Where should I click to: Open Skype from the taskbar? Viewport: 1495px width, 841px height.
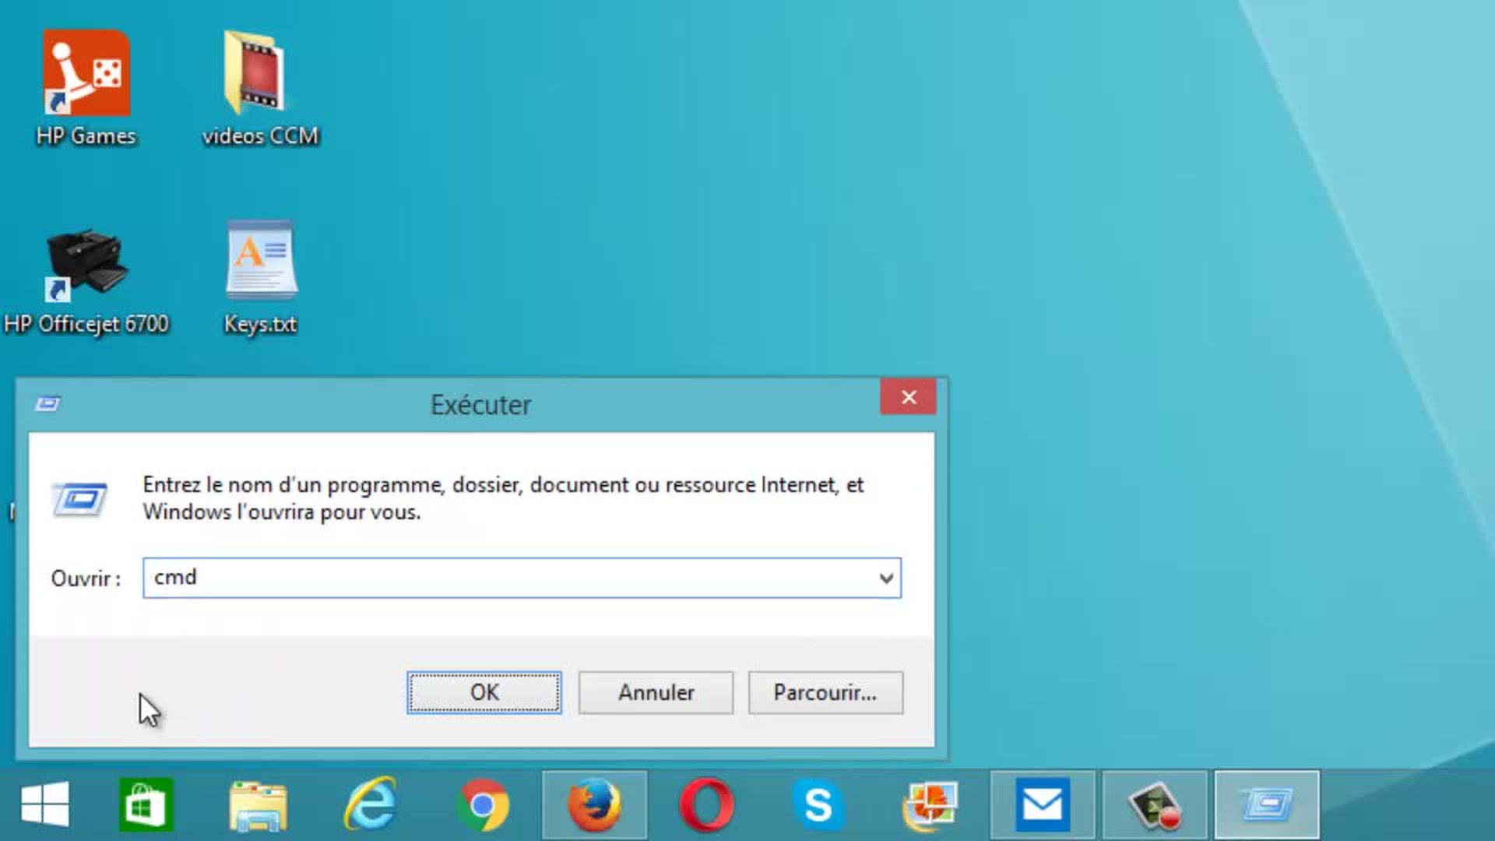pos(818,804)
